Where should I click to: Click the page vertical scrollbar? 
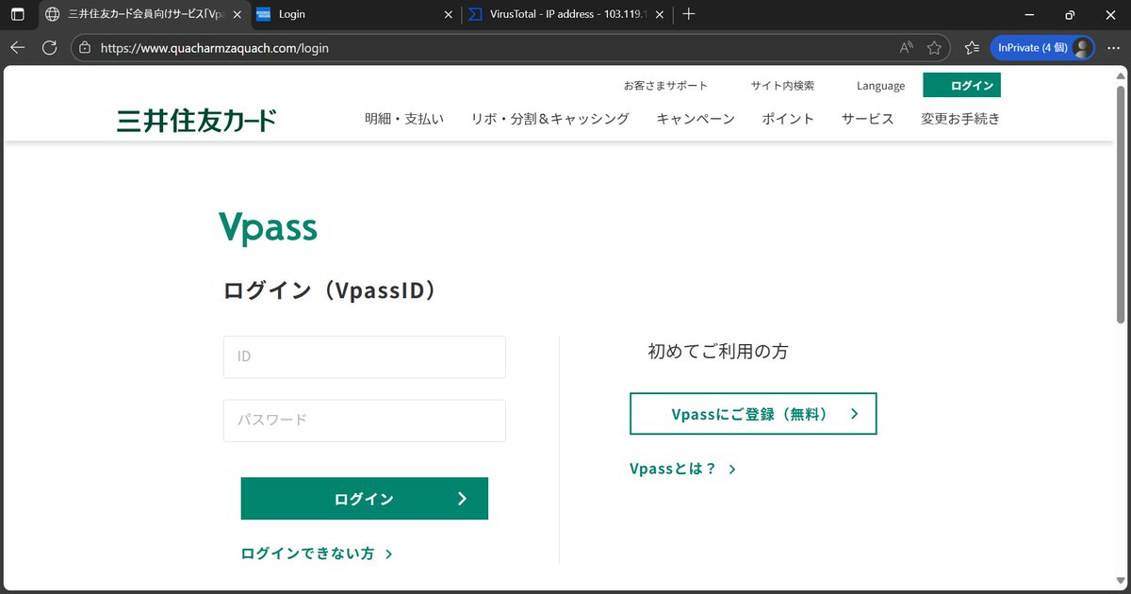coord(1121,205)
